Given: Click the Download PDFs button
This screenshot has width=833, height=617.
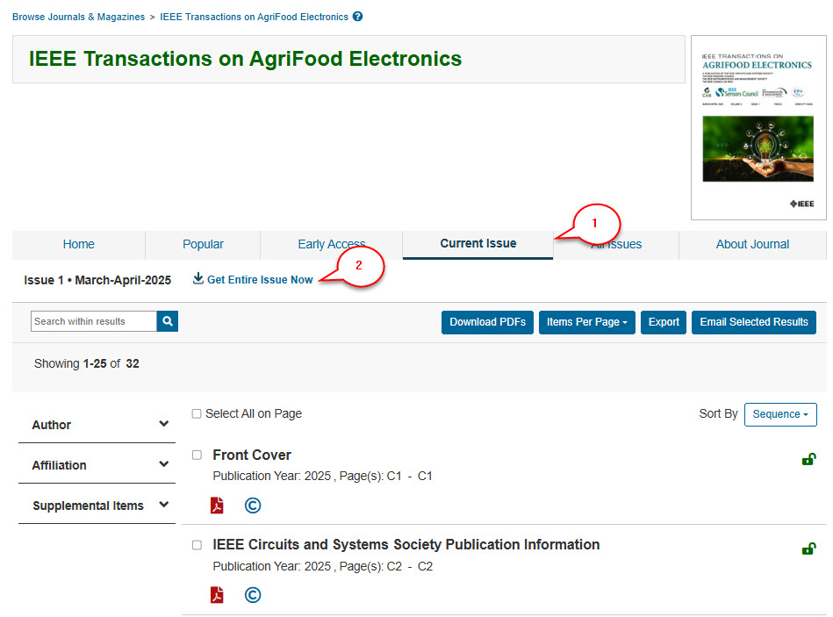Looking at the screenshot, I should tap(487, 322).
